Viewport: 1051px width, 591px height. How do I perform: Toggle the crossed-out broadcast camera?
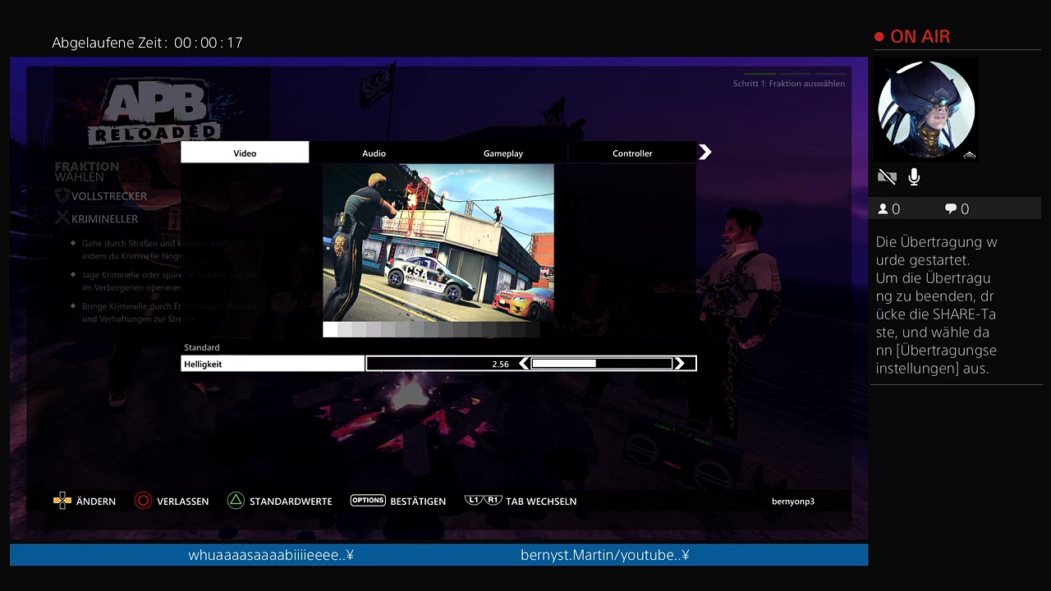[887, 176]
